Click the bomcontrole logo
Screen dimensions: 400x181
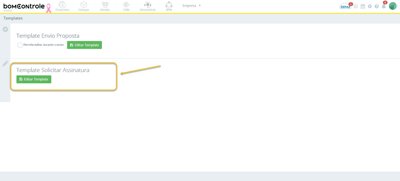(x=24, y=6)
